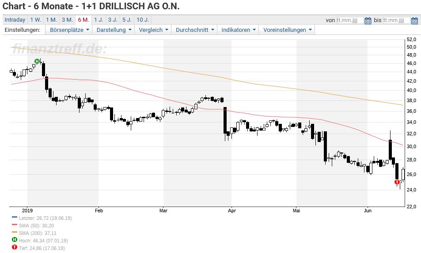The height and width of the screenshot is (253, 421).
Task: Select the 3 M. timeframe tab
Action: point(68,20)
